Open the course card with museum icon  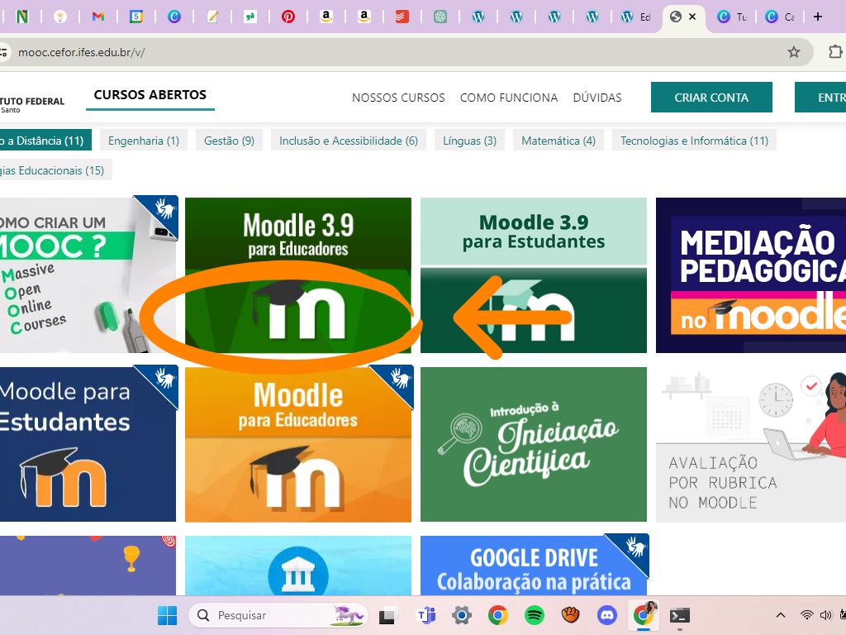[297, 566]
